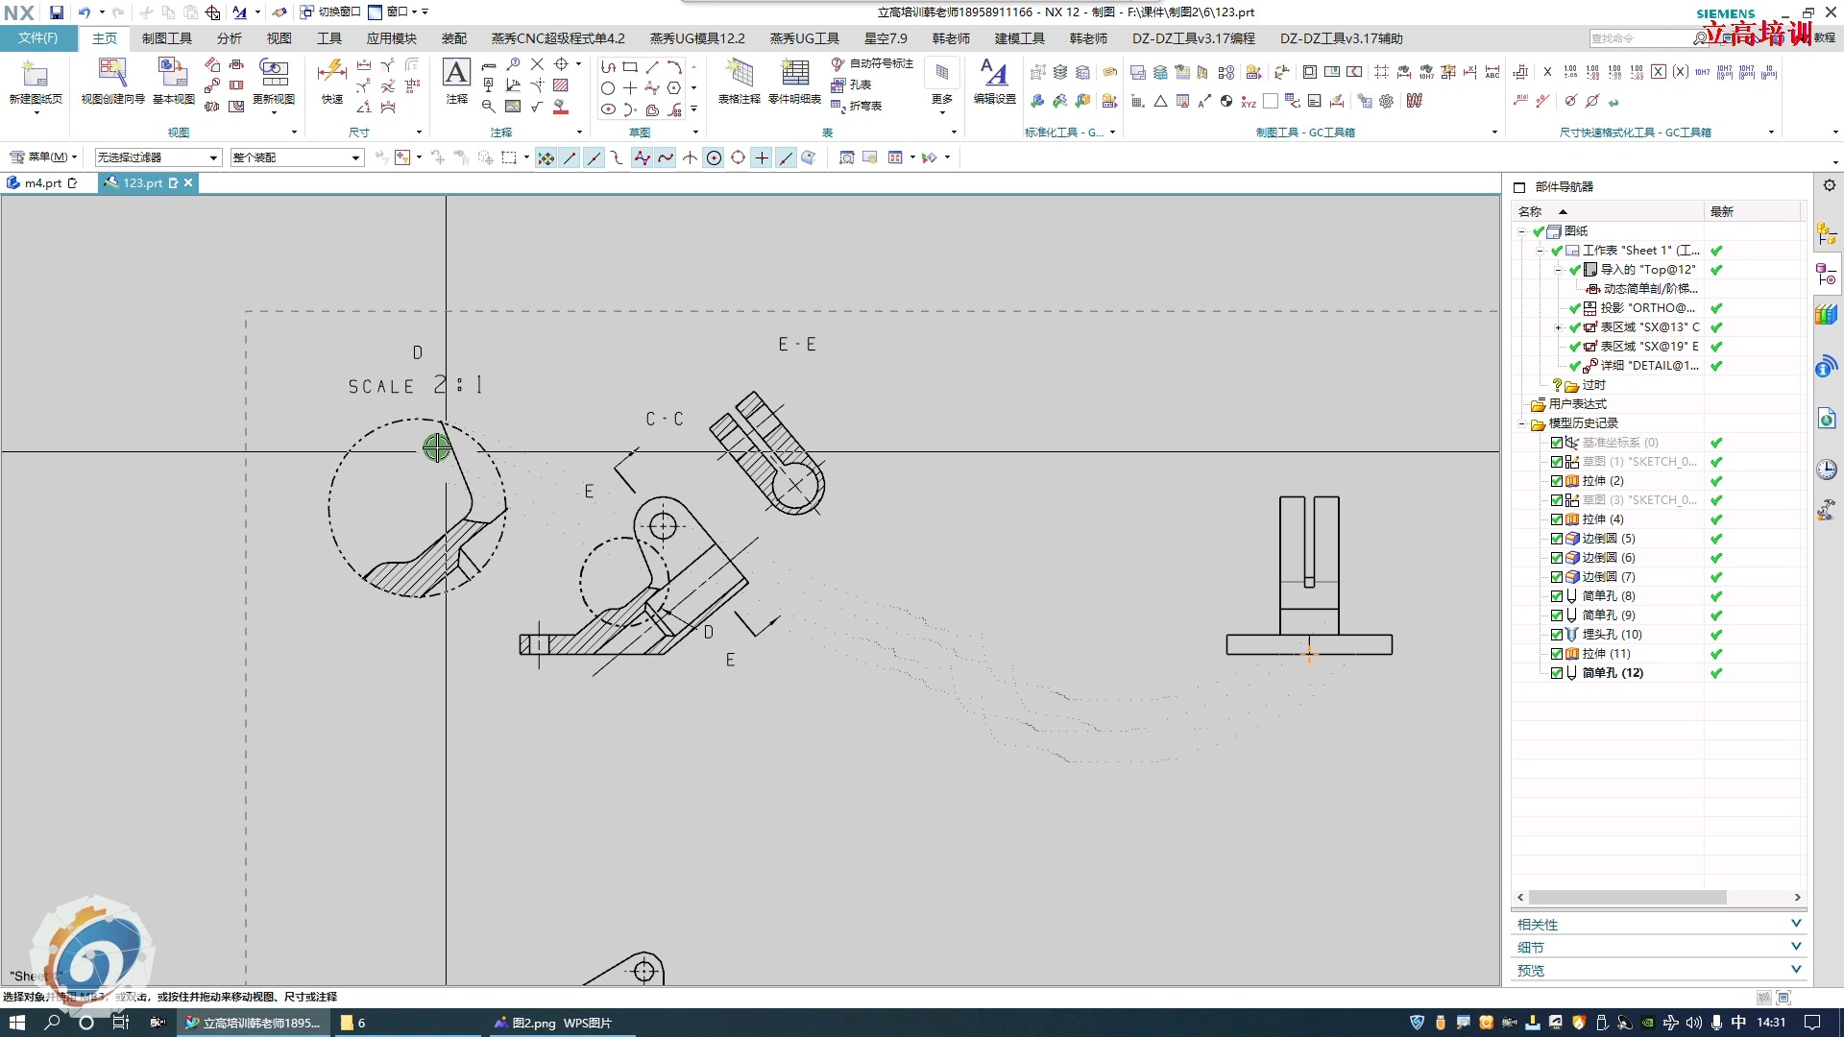Click 文件(F) menu item
This screenshot has height=1037, width=1844.
36,36
